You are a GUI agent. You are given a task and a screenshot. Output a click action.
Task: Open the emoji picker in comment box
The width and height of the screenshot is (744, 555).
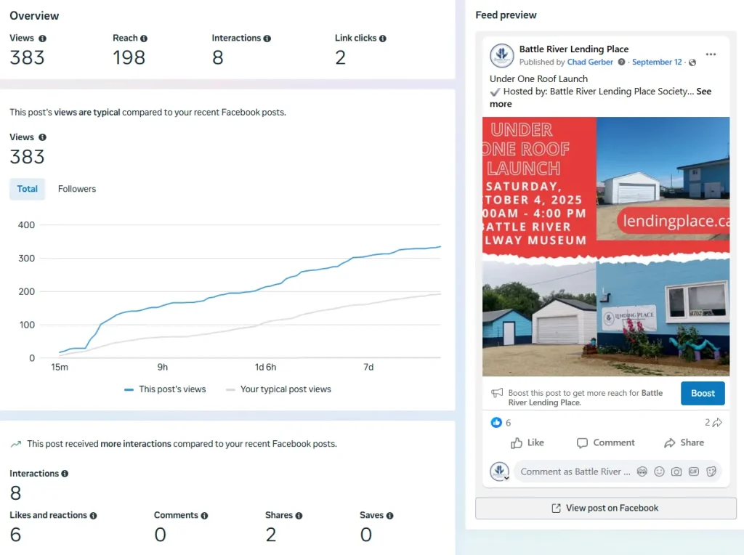pyautogui.click(x=659, y=471)
